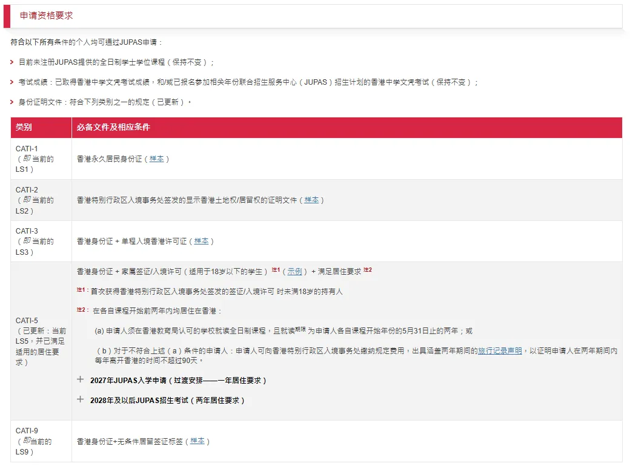Open the 样本 link for the one-way permit
630x469 pixels.
[201, 241]
